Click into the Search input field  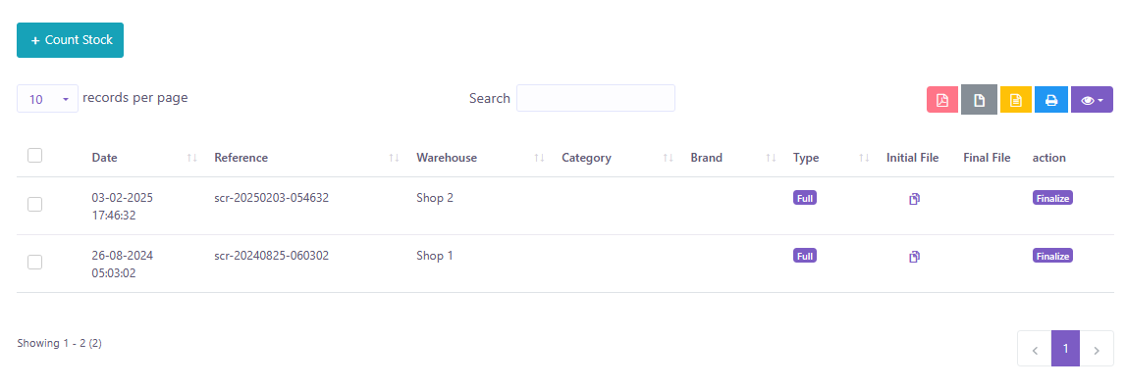click(x=596, y=98)
